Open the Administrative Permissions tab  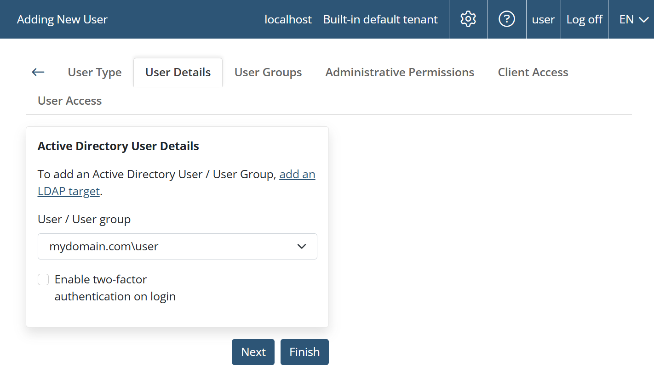point(400,73)
